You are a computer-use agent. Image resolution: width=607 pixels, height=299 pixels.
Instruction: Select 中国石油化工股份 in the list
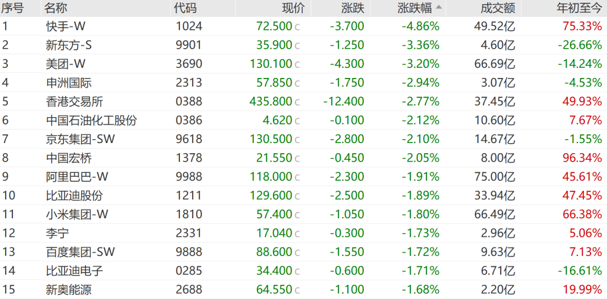pyautogui.click(x=92, y=121)
